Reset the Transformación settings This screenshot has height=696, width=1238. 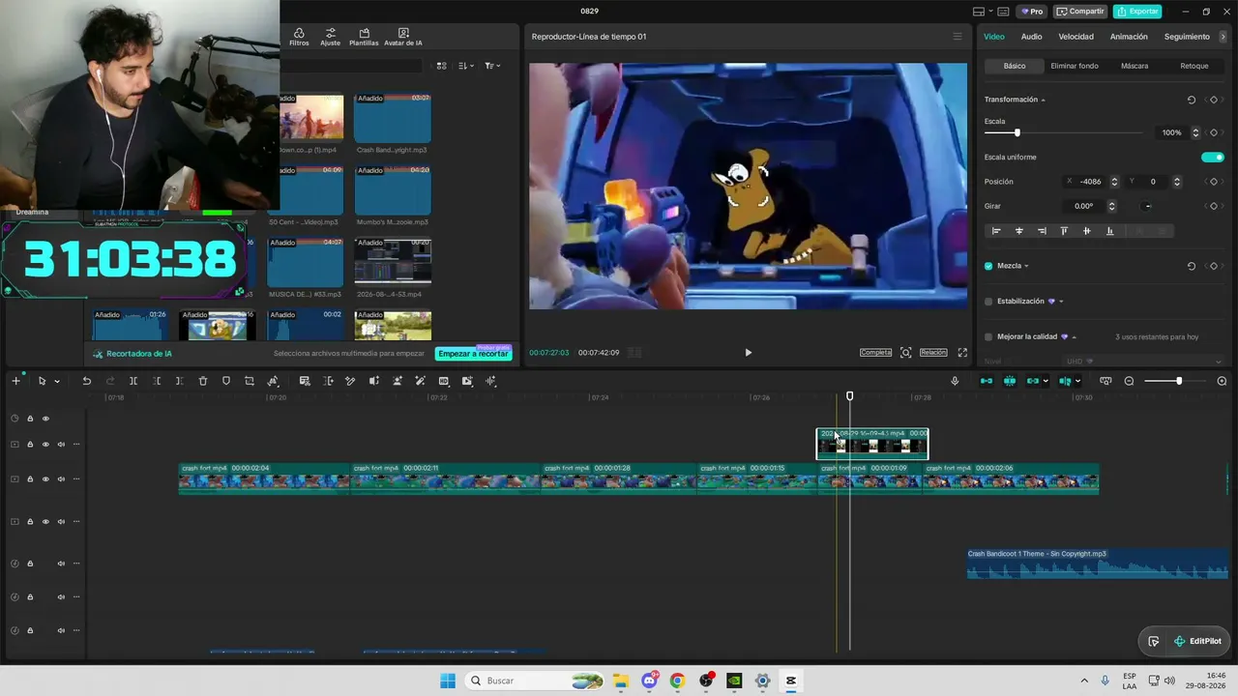point(1191,100)
